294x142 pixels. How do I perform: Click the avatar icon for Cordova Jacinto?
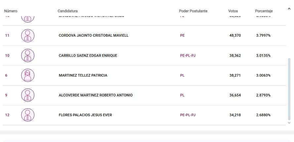28,36
